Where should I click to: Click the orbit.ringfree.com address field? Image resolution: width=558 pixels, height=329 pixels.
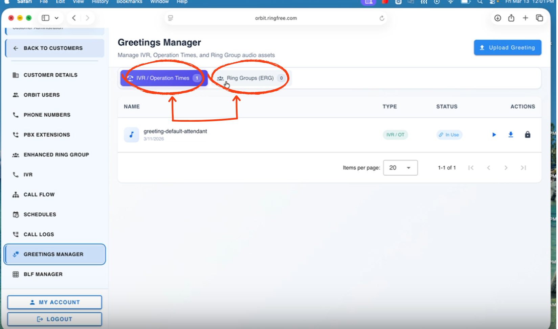click(x=276, y=18)
